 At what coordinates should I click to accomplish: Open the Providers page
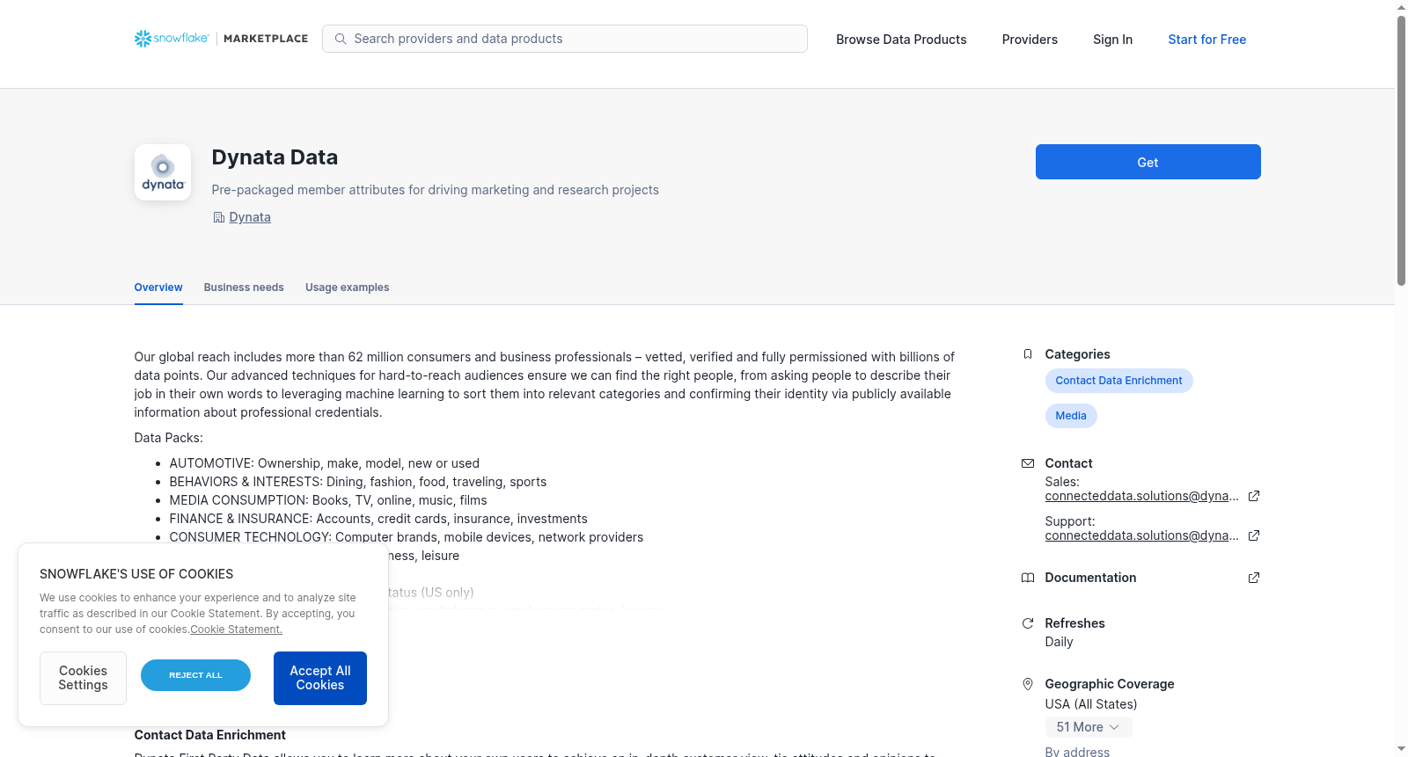tap(1030, 40)
